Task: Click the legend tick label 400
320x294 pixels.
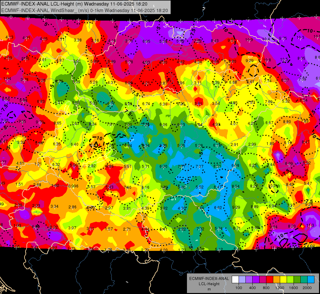Action: [x=252, y=288]
